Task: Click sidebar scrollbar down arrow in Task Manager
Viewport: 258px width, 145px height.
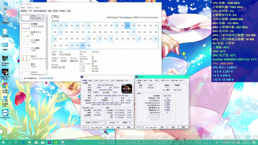Action: 47,74
